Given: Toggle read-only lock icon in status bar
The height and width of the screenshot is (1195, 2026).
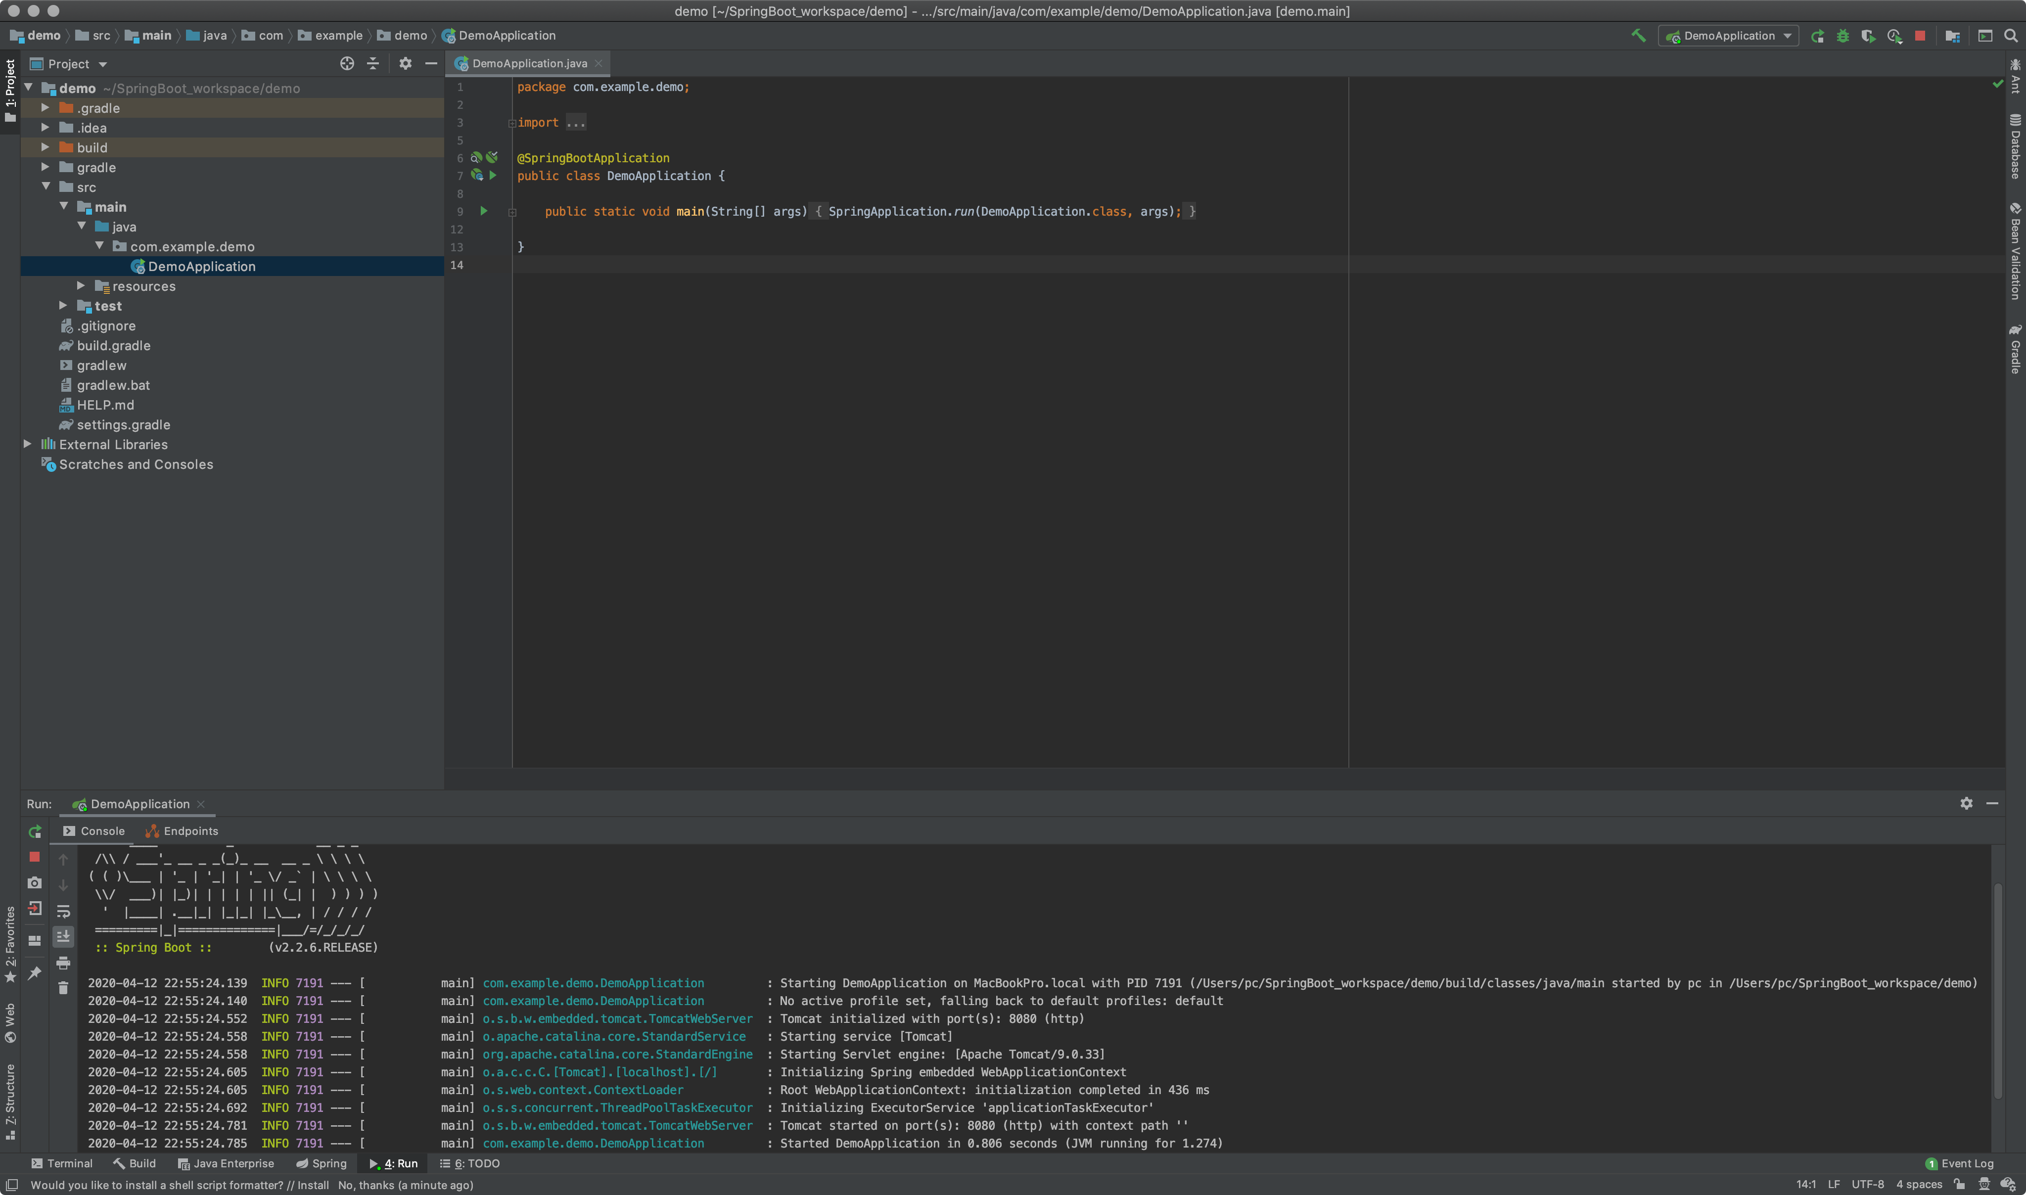Looking at the screenshot, I should pos(1960,1185).
